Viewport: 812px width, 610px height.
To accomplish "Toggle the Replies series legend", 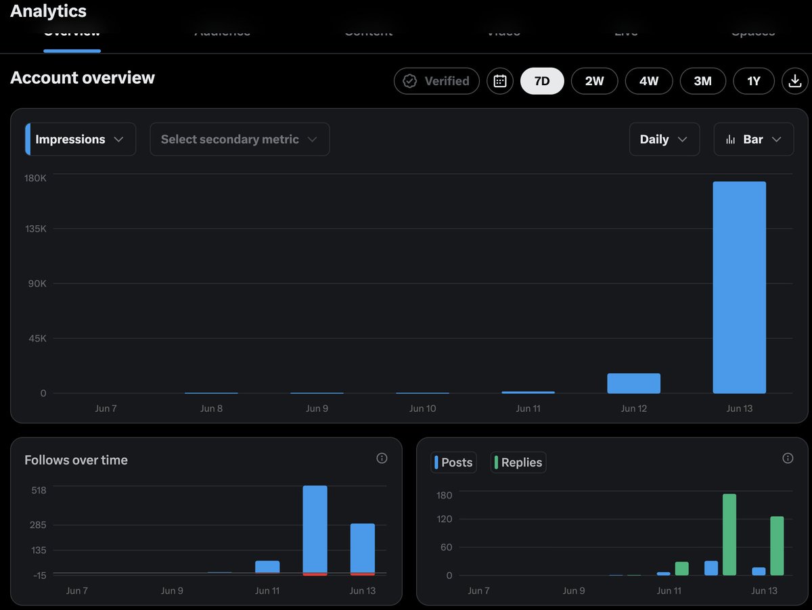I will (518, 463).
